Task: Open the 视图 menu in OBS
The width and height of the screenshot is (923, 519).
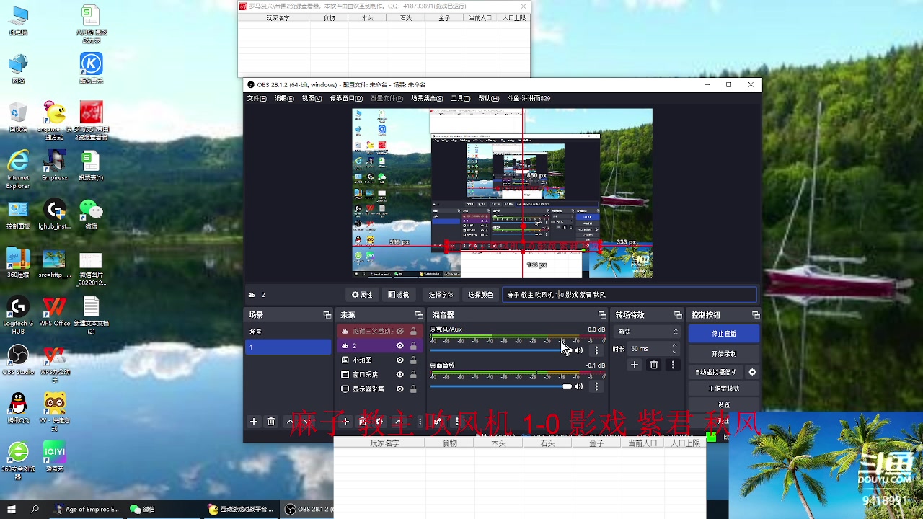Action: 312,98
